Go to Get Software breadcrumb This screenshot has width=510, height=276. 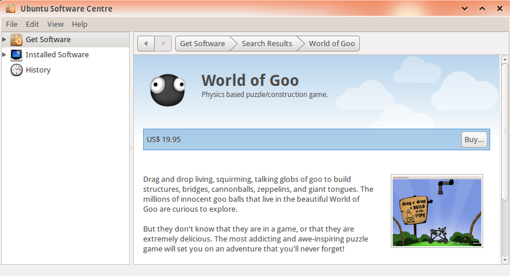pyautogui.click(x=203, y=44)
